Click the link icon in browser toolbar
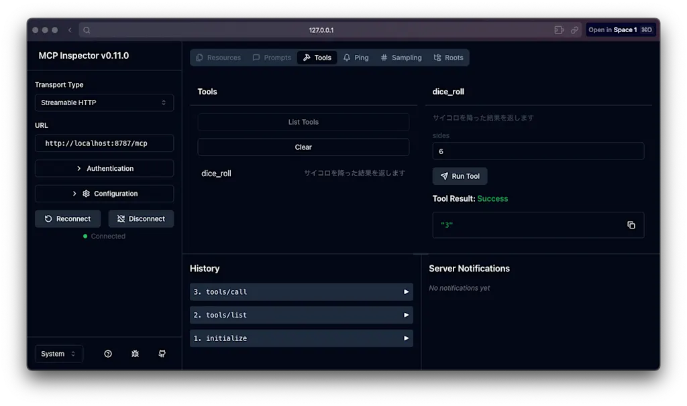The width and height of the screenshot is (687, 406). tap(574, 29)
